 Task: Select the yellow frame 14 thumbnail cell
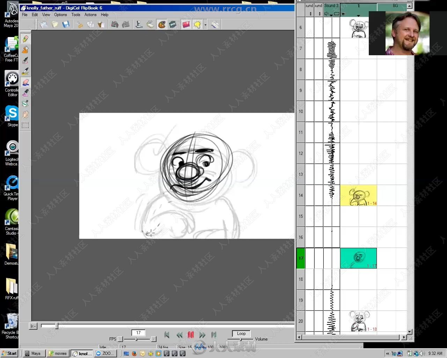point(358,195)
